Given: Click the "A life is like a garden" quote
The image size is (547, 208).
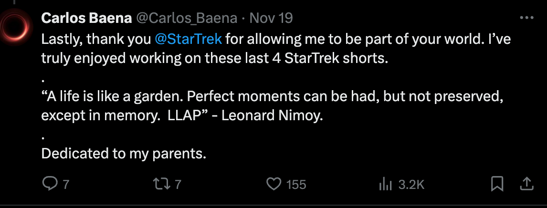Looking at the screenshot, I should click(272, 97).
